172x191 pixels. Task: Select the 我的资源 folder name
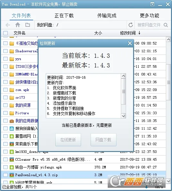coord(23,105)
